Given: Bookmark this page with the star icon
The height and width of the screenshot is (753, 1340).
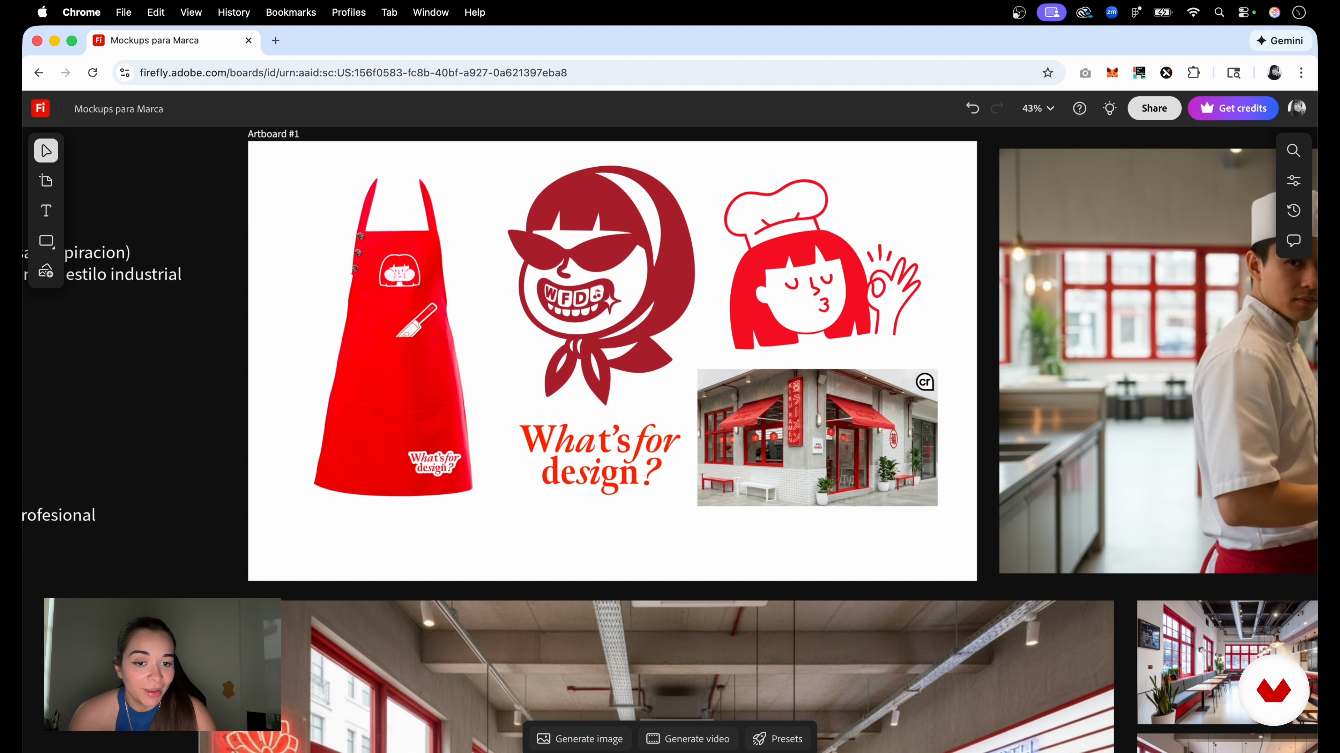Looking at the screenshot, I should tap(1048, 73).
